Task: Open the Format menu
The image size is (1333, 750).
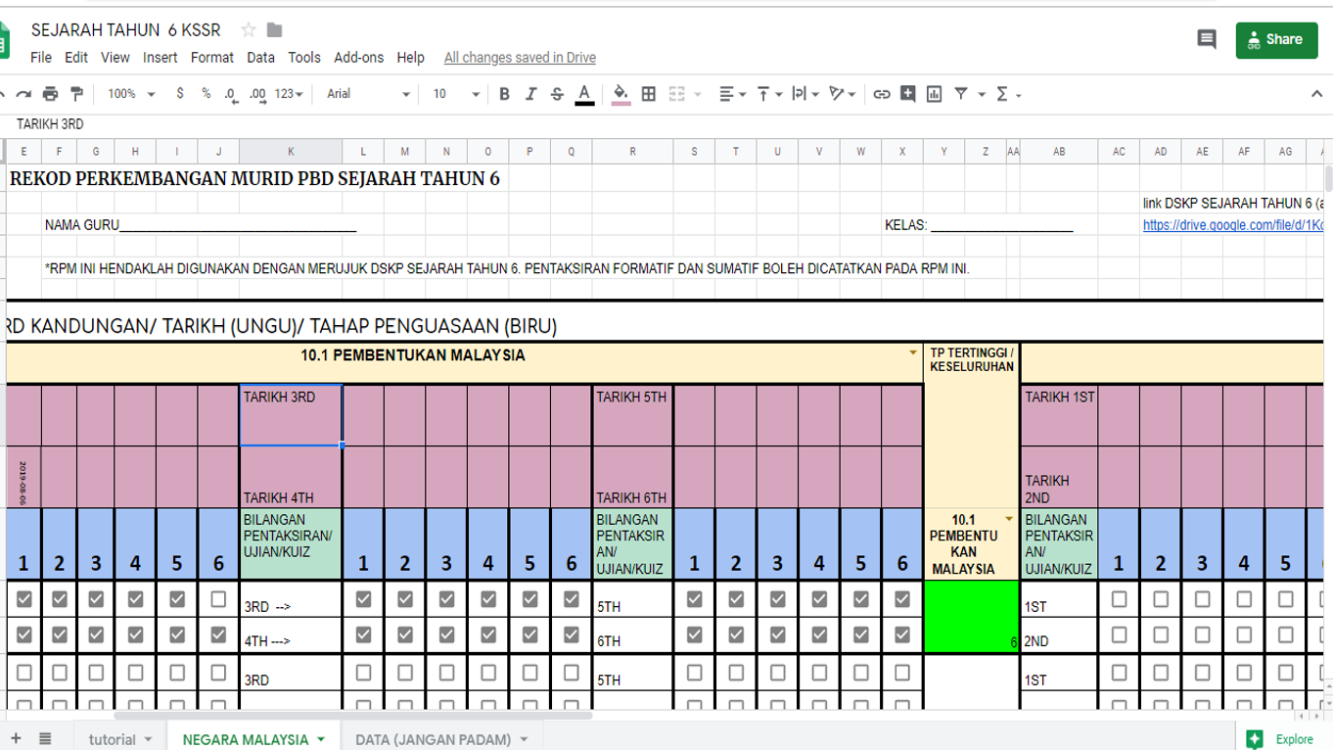Action: 212,58
